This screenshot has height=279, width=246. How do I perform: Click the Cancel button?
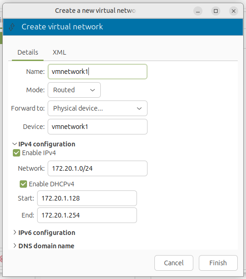pos(174,263)
